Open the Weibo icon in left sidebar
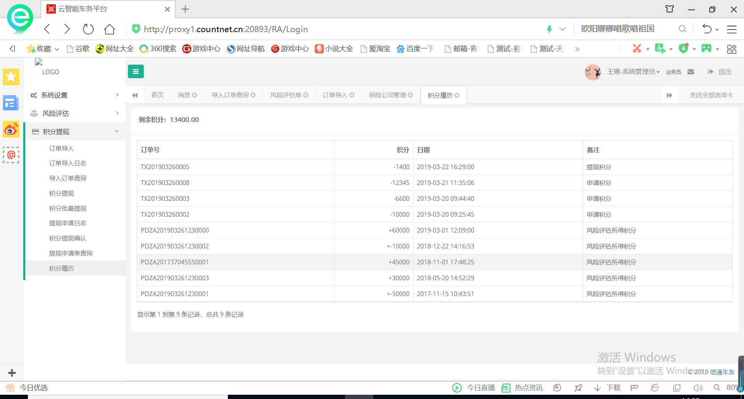The width and height of the screenshot is (744, 399). point(11,130)
